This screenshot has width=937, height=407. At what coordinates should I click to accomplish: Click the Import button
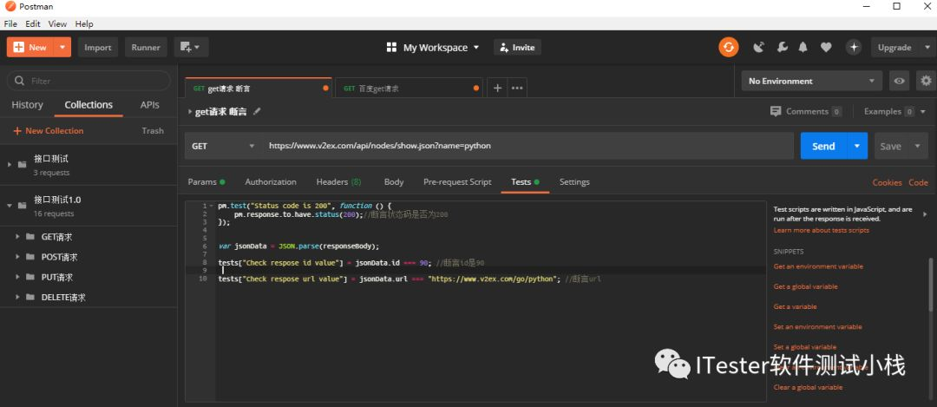[x=98, y=47]
